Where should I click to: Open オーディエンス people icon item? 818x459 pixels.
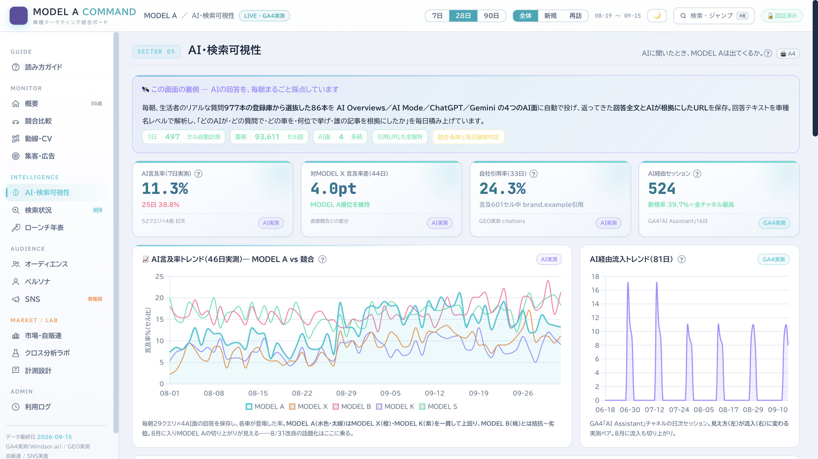coord(56,264)
